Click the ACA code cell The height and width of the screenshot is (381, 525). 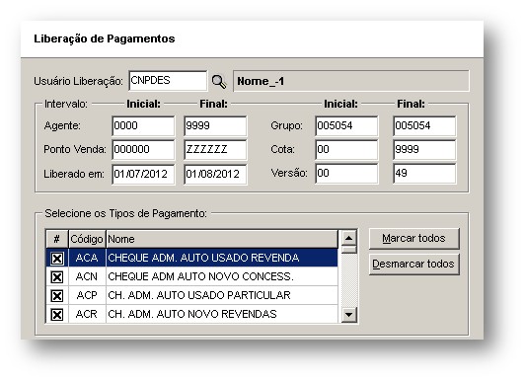(x=87, y=258)
